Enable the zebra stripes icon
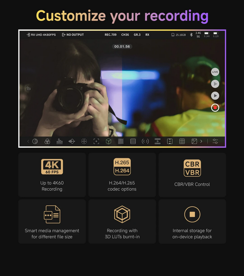This screenshot has width=244, height=276. pos(121,141)
